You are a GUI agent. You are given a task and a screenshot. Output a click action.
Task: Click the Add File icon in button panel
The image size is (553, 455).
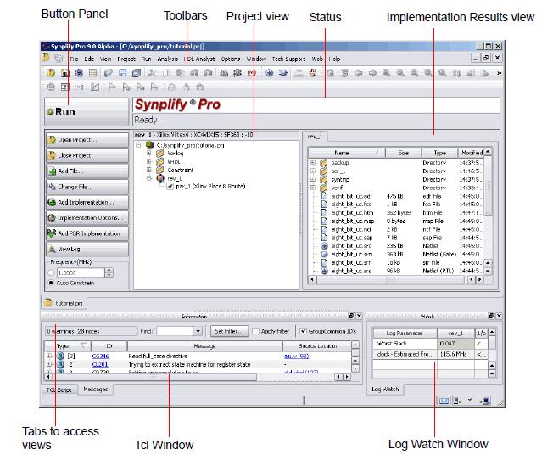coord(51,171)
